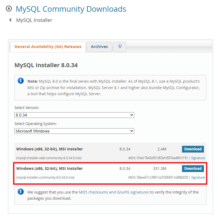Select the General Availability (GA) Releases tab
Screen dimensions: 218x217
coord(48,47)
